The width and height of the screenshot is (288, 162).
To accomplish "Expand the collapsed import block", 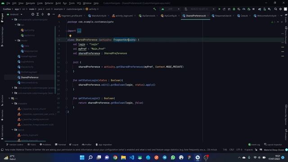I will point(79,31).
